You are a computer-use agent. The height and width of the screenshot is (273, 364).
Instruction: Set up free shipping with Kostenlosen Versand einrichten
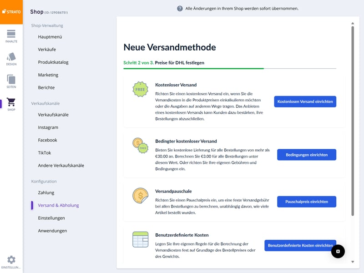coord(305,101)
